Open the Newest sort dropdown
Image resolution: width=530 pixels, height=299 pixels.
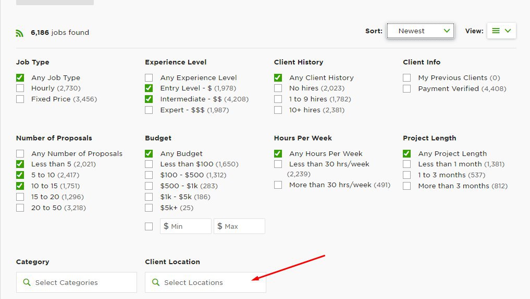(421, 31)
